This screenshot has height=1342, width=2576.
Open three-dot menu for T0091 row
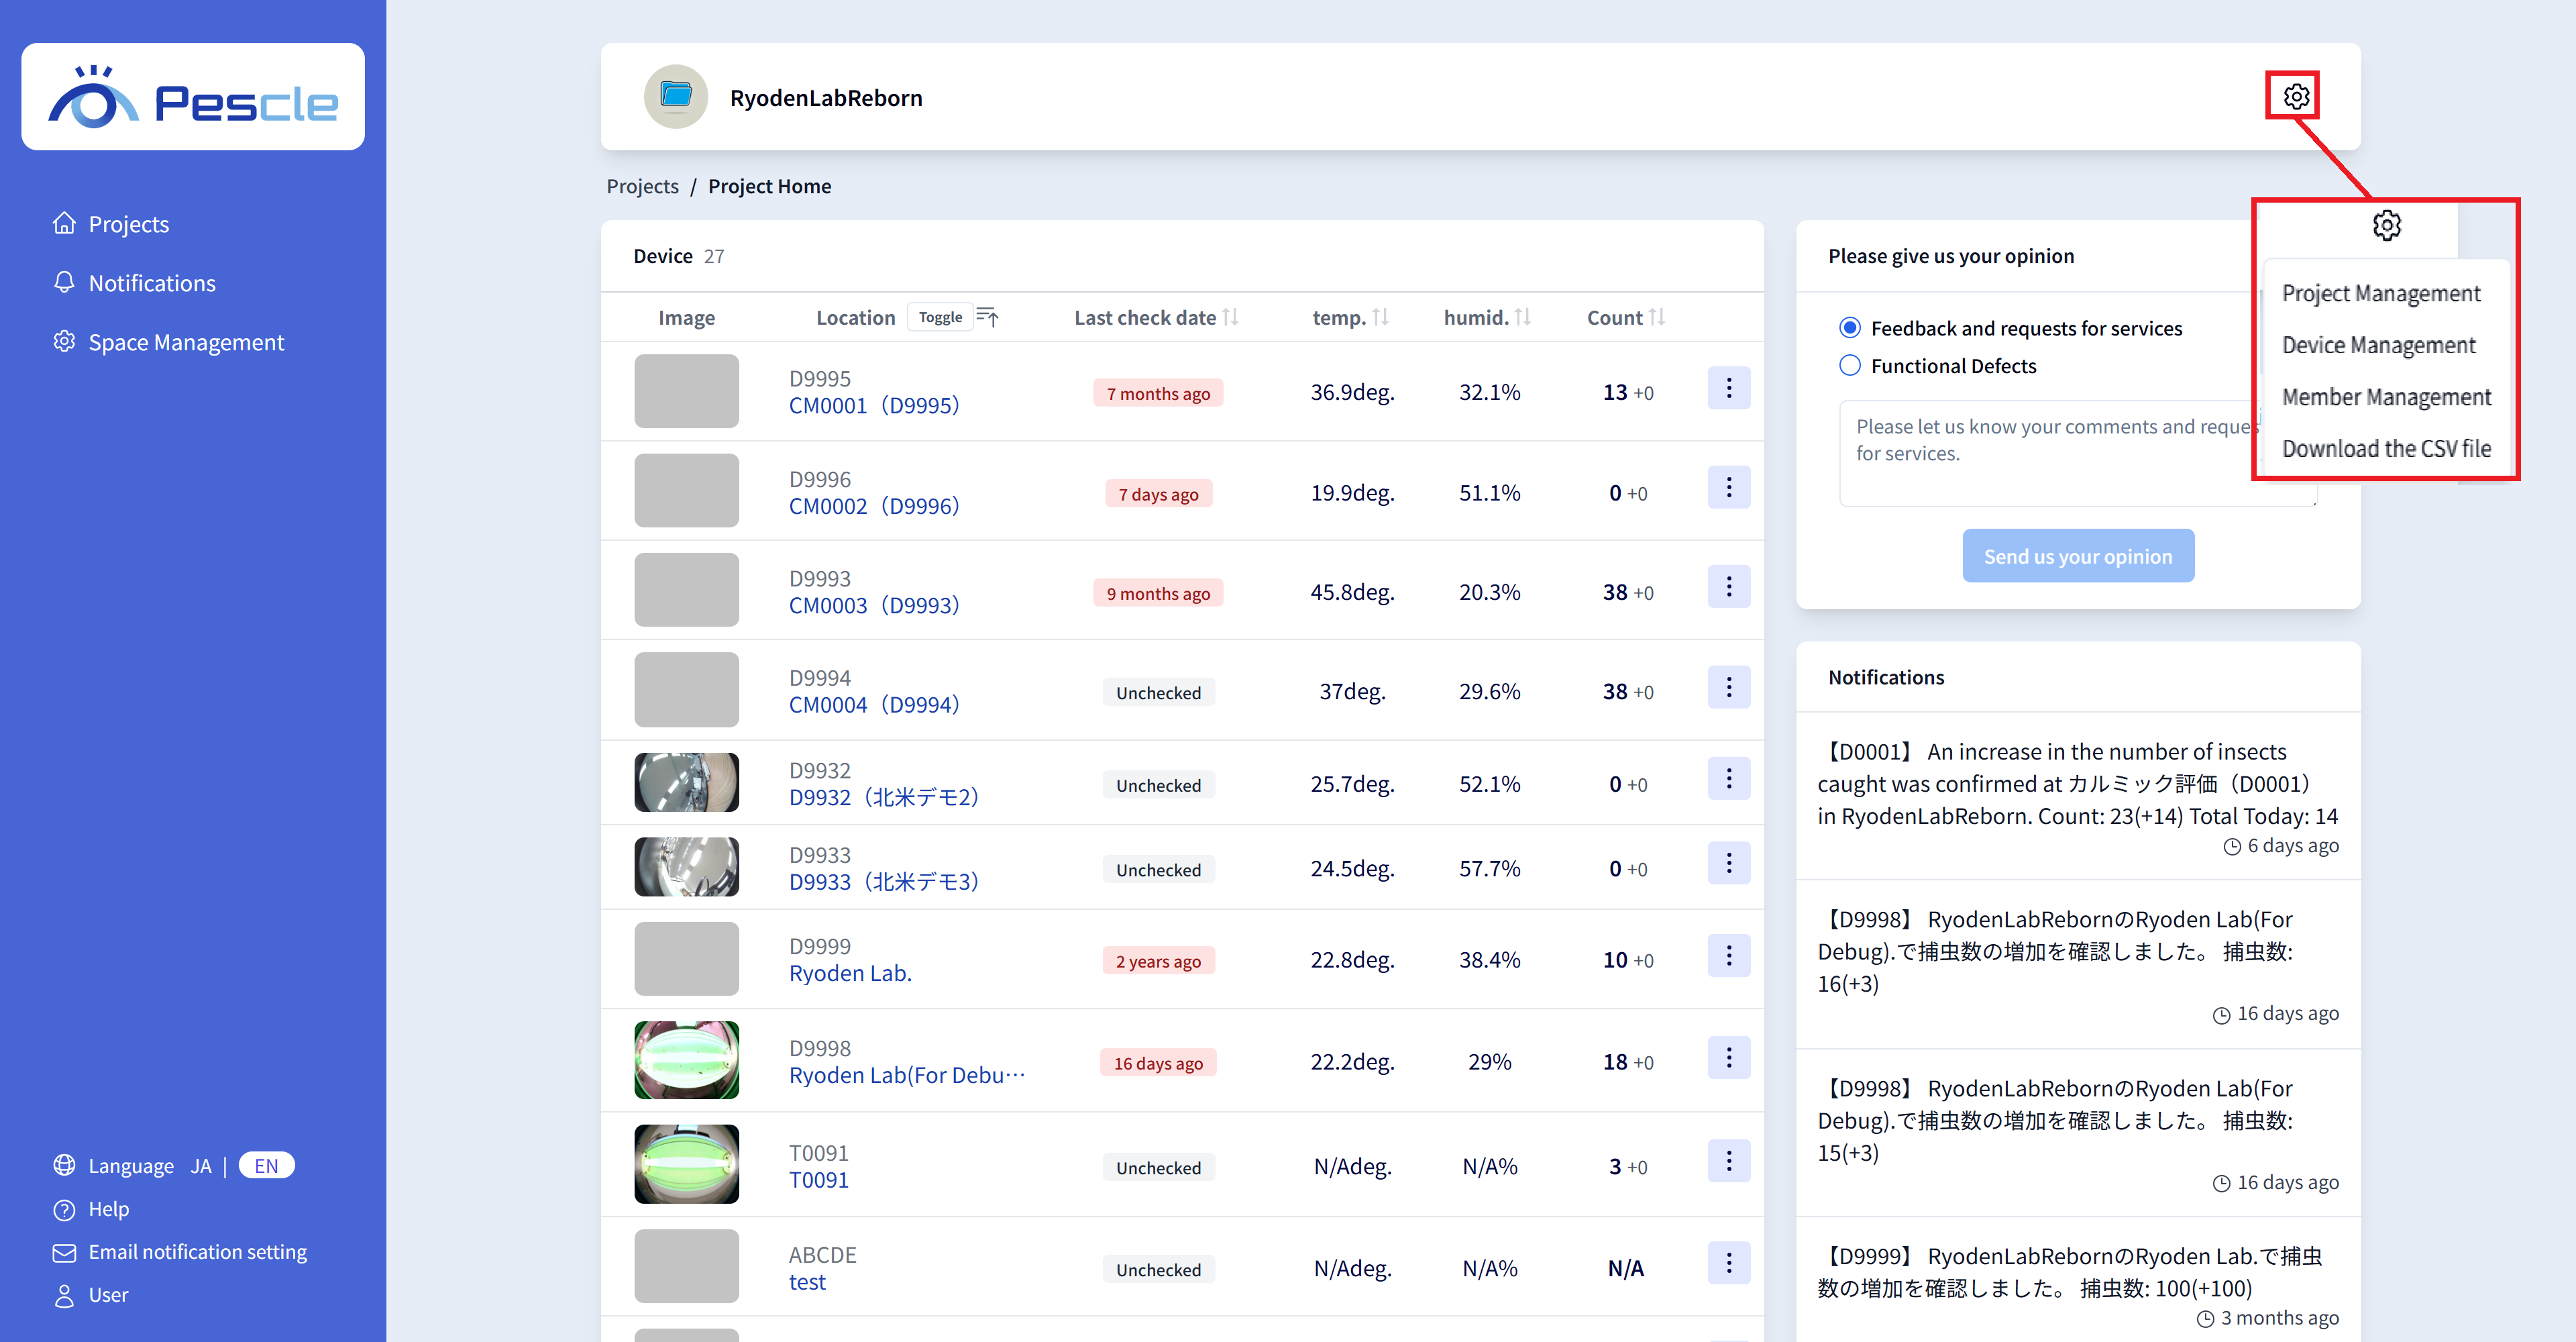click(1728, 1162)
